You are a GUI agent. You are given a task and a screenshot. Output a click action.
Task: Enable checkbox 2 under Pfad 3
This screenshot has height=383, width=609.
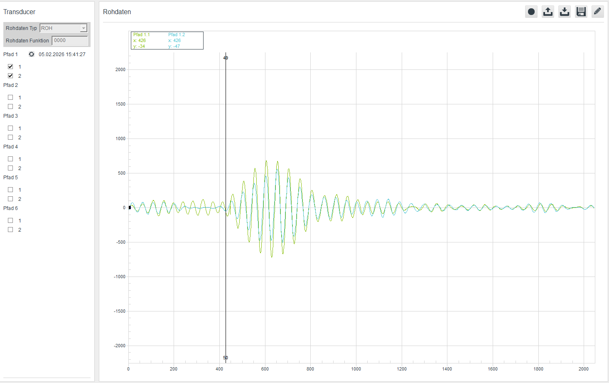(x=10, y=137)
